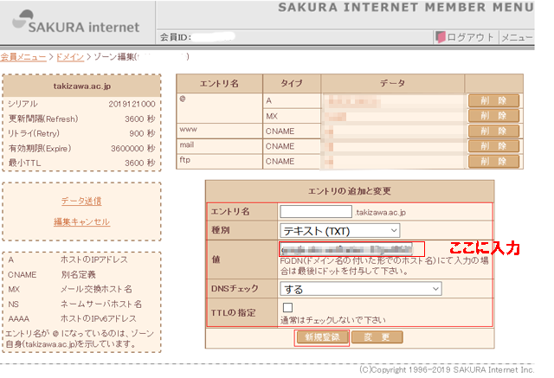Delete the www CNAME entry
Viewport: 554px width, 378px height.
(x=493, y=131)
